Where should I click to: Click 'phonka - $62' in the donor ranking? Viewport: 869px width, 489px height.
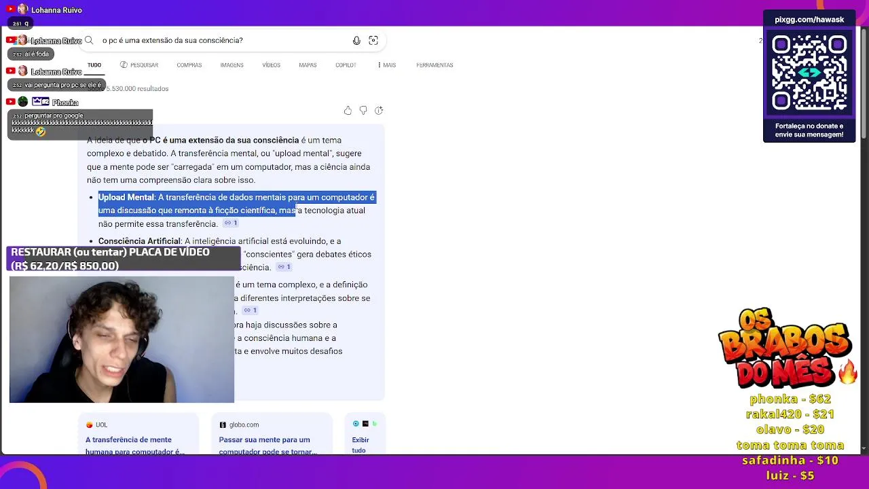click(790, 399)
